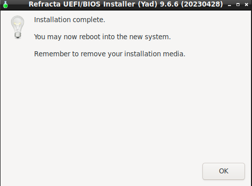Maximize the Refracta Installer window
The height and width of the screenshot is (186, 252).
(238, 5)
